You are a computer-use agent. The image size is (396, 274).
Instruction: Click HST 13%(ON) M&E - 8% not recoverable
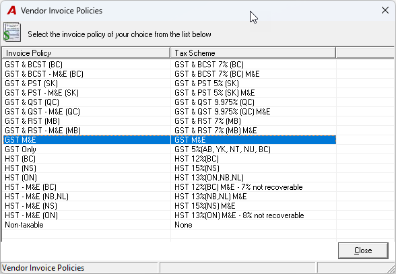240,215
